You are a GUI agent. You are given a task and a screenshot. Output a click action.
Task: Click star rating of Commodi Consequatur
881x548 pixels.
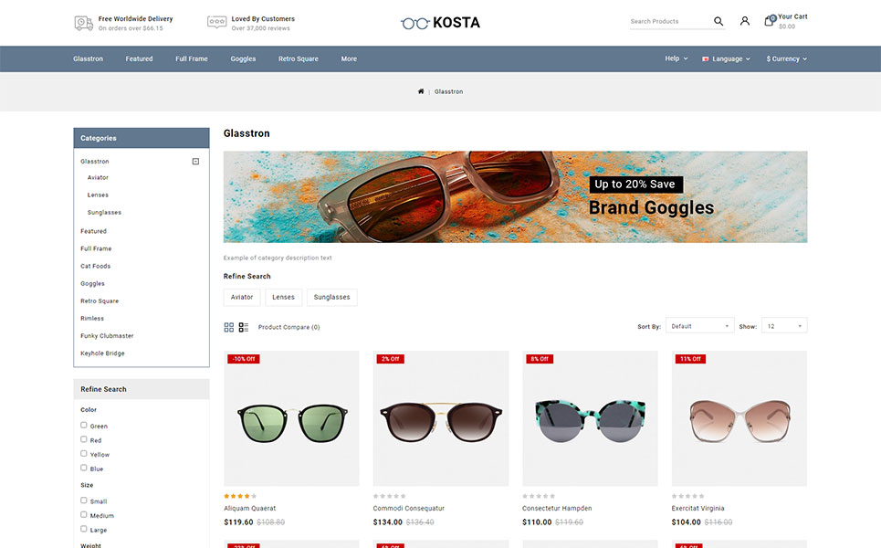[389, 496]
